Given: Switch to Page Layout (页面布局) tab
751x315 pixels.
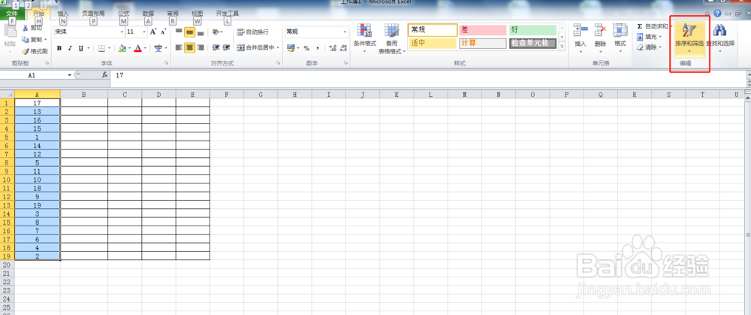Looking at the screenshot, I should (x=93, y=14).
